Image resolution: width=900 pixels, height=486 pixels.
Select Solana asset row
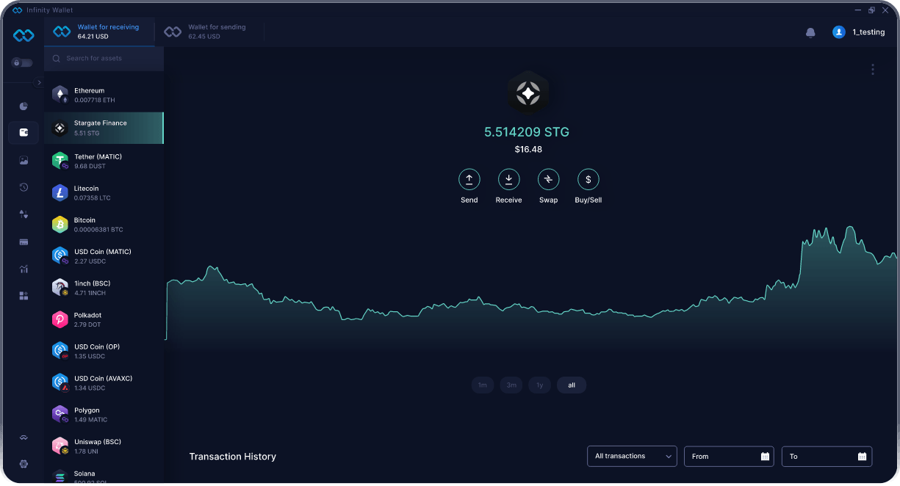104,474
